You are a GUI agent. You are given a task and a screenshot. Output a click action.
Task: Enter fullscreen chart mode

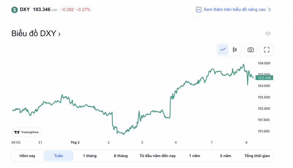pos(267,50)
